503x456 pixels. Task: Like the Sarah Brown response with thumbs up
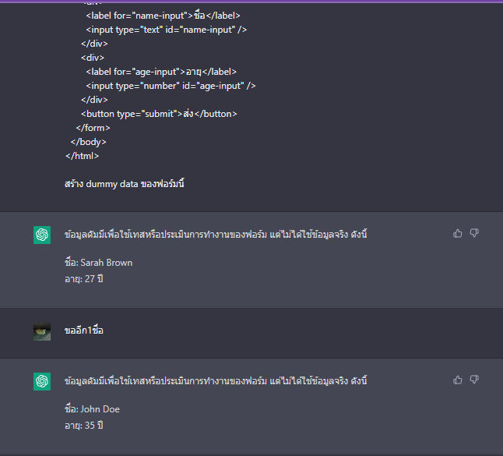click(458, 233)
